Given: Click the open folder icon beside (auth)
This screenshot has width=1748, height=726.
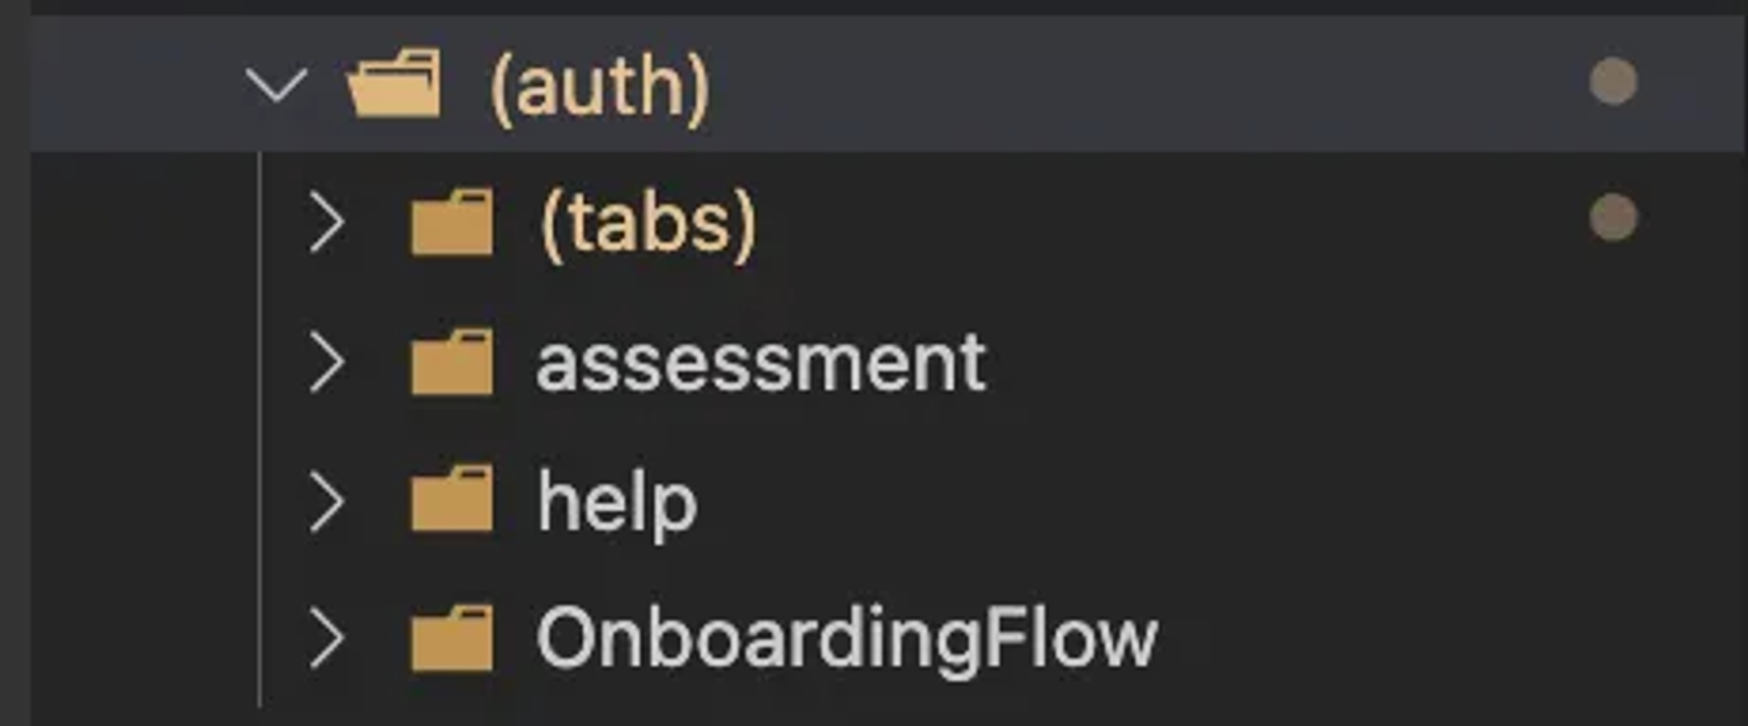Looking at the screenshot, I should 395,83.
